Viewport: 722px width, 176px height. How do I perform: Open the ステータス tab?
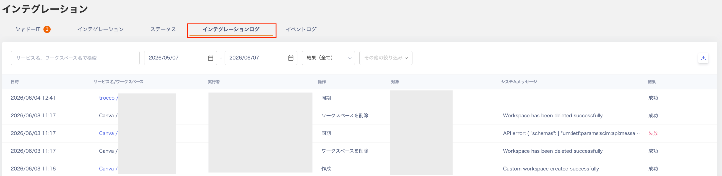pos(163,29)
